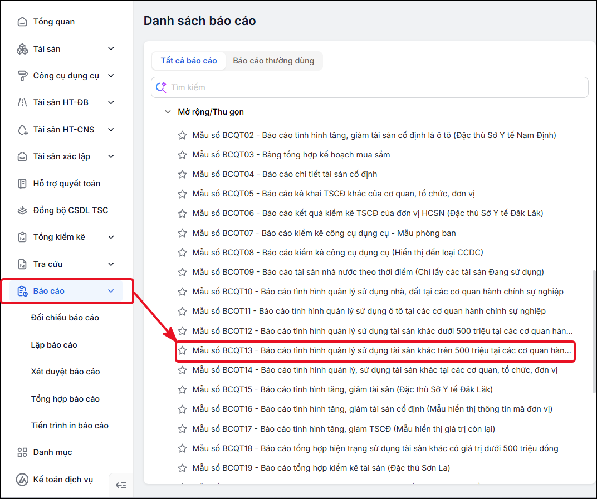Click the Kế toán dịch vụ icon
The width and height of the screenshot is (597, 499).
[x=22, y=480]
